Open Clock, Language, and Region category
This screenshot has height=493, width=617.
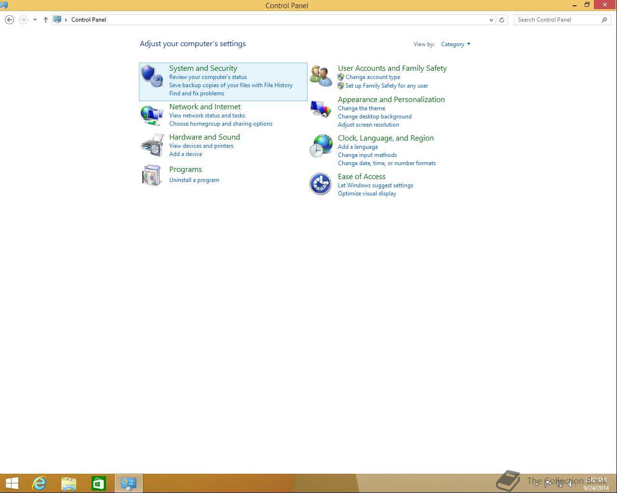pos(386,138)
